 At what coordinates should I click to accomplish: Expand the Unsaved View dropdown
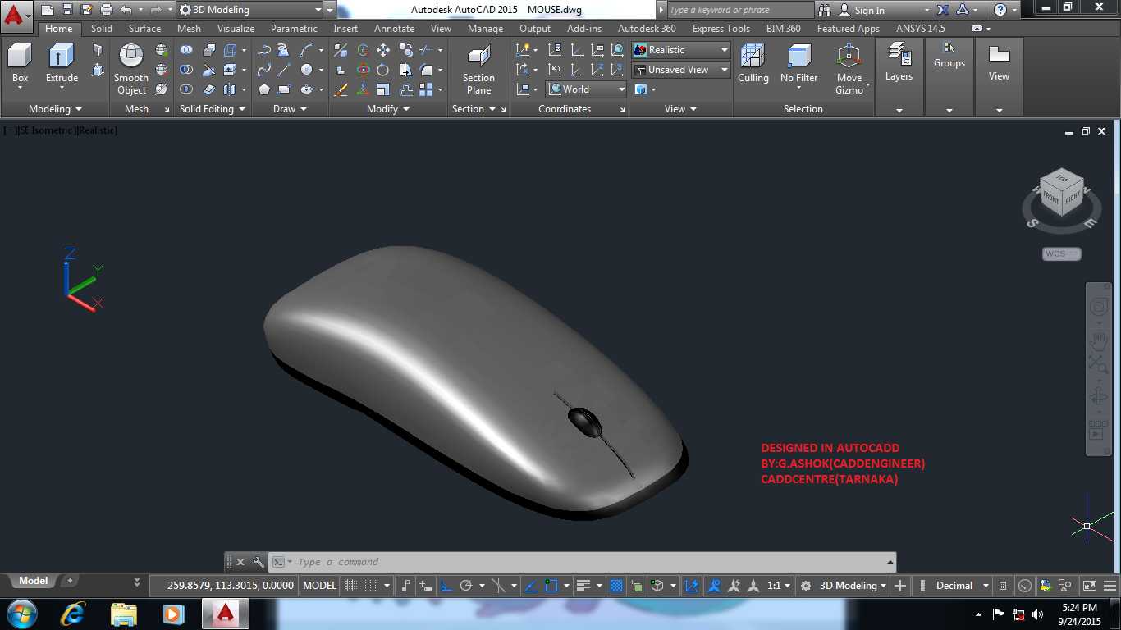[680, 70]
